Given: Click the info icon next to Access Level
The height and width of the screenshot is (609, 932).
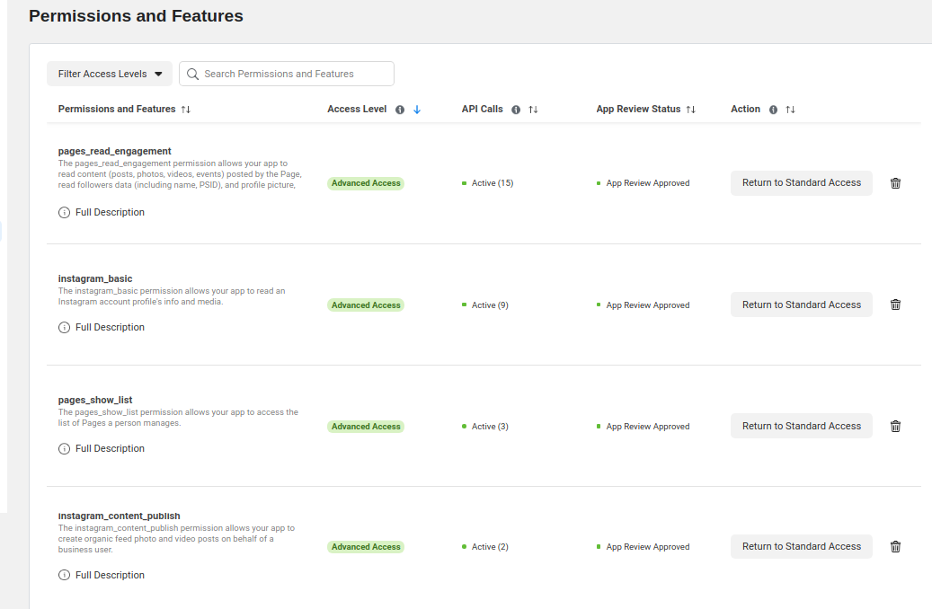Looking at the screenshot, I should (x=400, y=110).
